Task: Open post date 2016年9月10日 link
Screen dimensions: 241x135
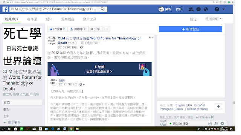Action: [67, 47]
